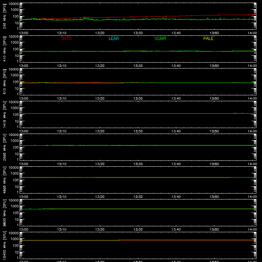Click the 10 tick value on 1415 MHz axis

point(17,121)
